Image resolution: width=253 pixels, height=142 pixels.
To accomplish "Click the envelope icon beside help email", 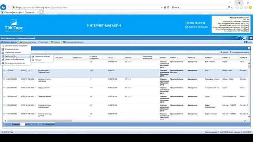I will 187,27.
